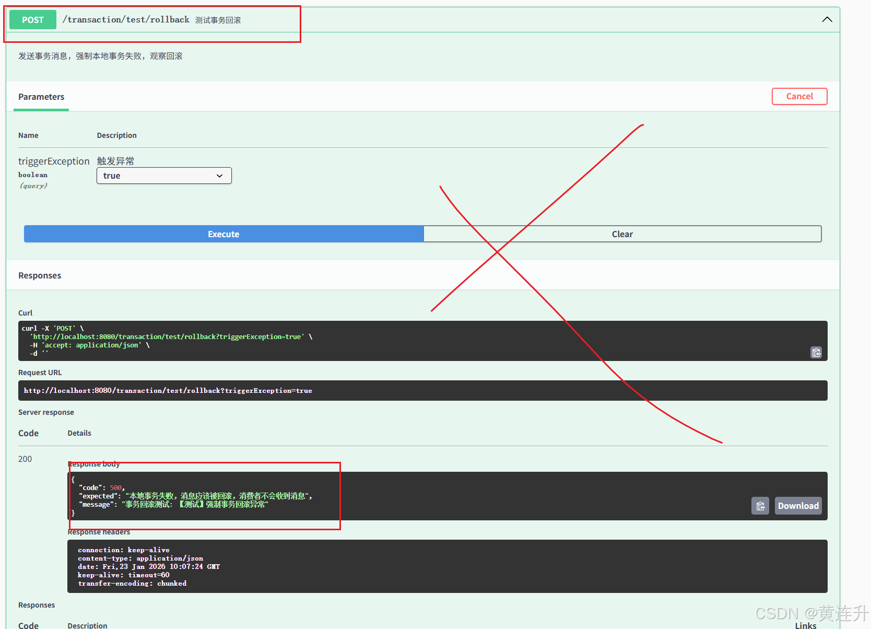Viewport: 871px width, 629px height.
Task: Click the content-type: application/json header line
Action: pos(140,558)
